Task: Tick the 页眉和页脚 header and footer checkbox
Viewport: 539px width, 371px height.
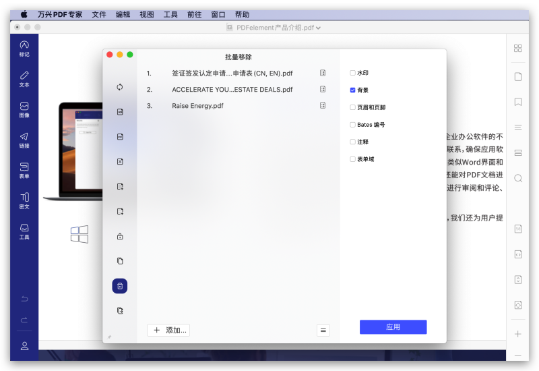Action: pyautogui.click(x=352, y=107)
